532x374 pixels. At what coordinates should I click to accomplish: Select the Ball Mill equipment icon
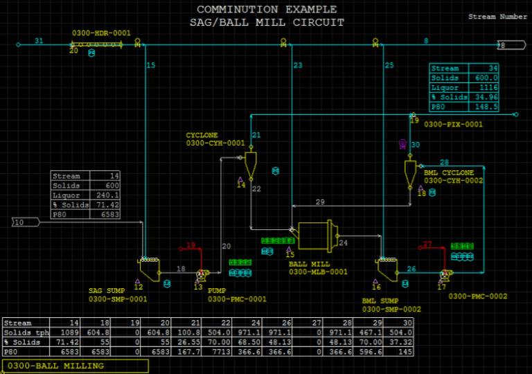pos(316,235)
